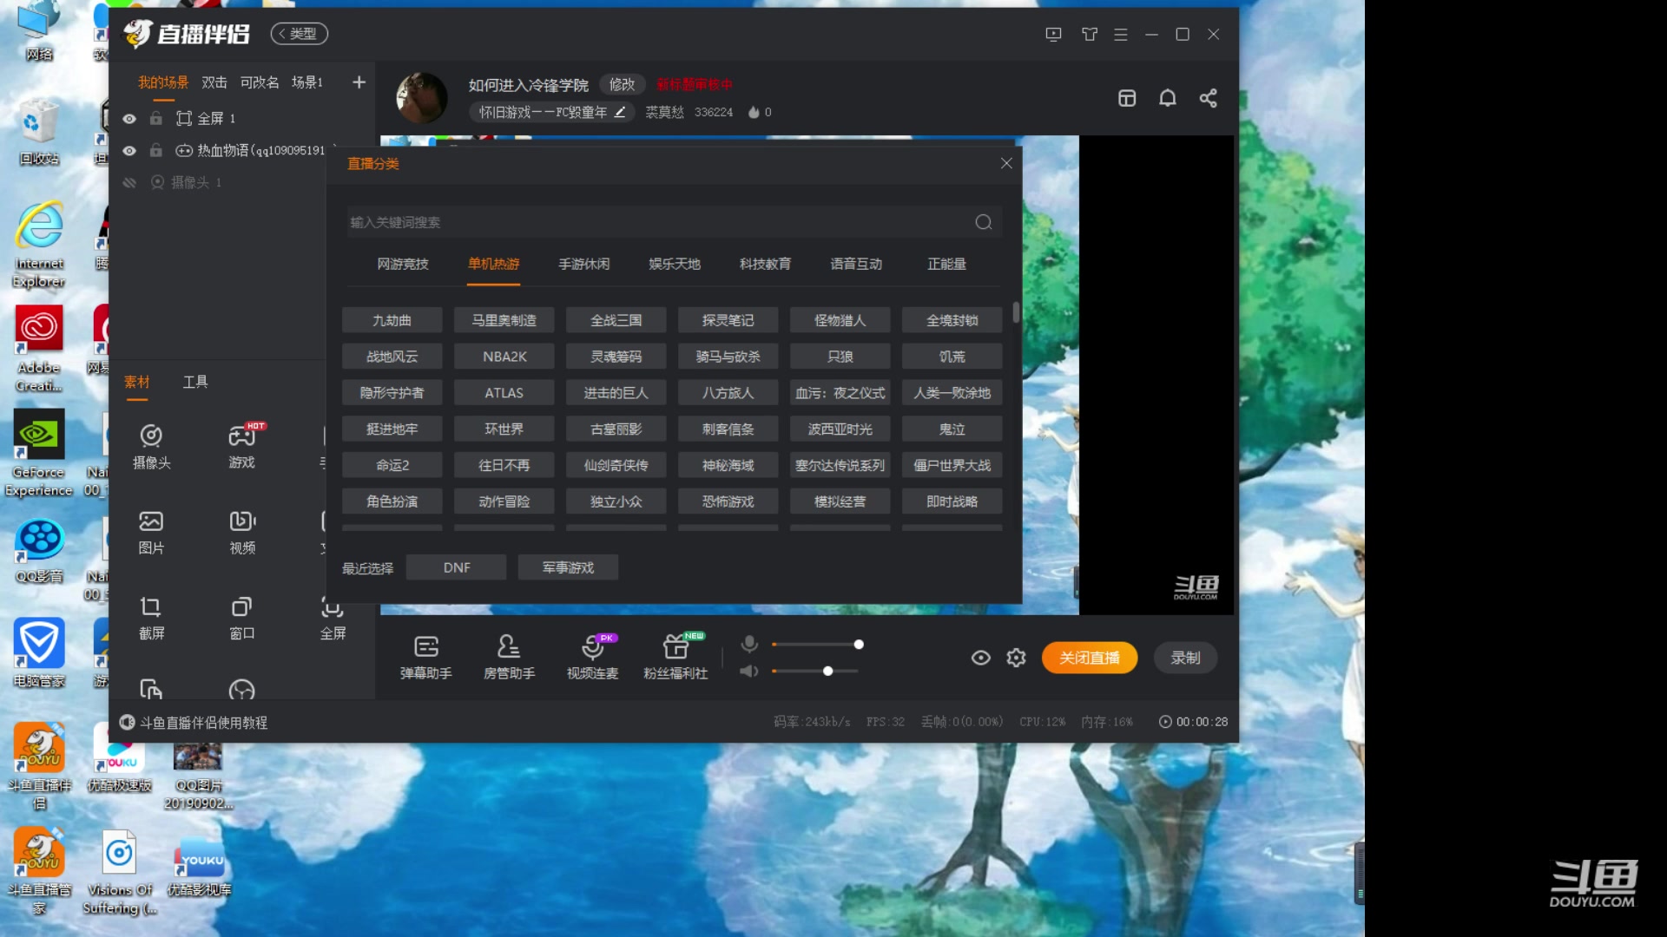
Task: Open the skin (shirt) icon in title bar
Action: (1090, 34)
